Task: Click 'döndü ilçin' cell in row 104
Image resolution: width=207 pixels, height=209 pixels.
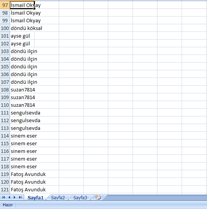Action: coord(22,59)
